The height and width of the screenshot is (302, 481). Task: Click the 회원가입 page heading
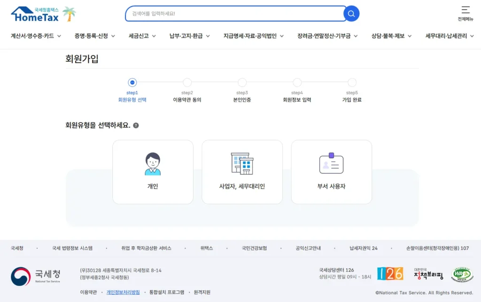[82, 59]
